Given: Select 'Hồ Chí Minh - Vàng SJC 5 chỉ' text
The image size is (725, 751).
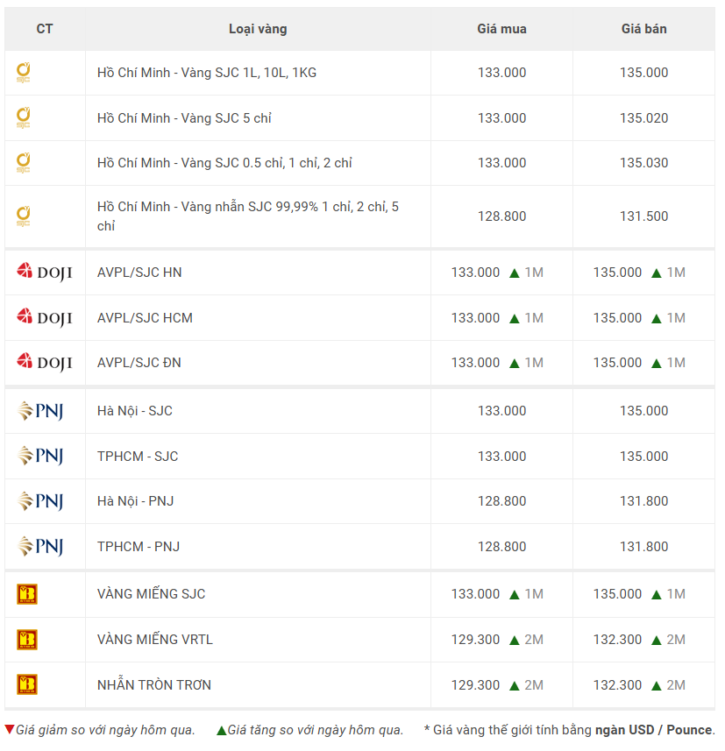Looking at the screenshot, I should pos(184,117).
